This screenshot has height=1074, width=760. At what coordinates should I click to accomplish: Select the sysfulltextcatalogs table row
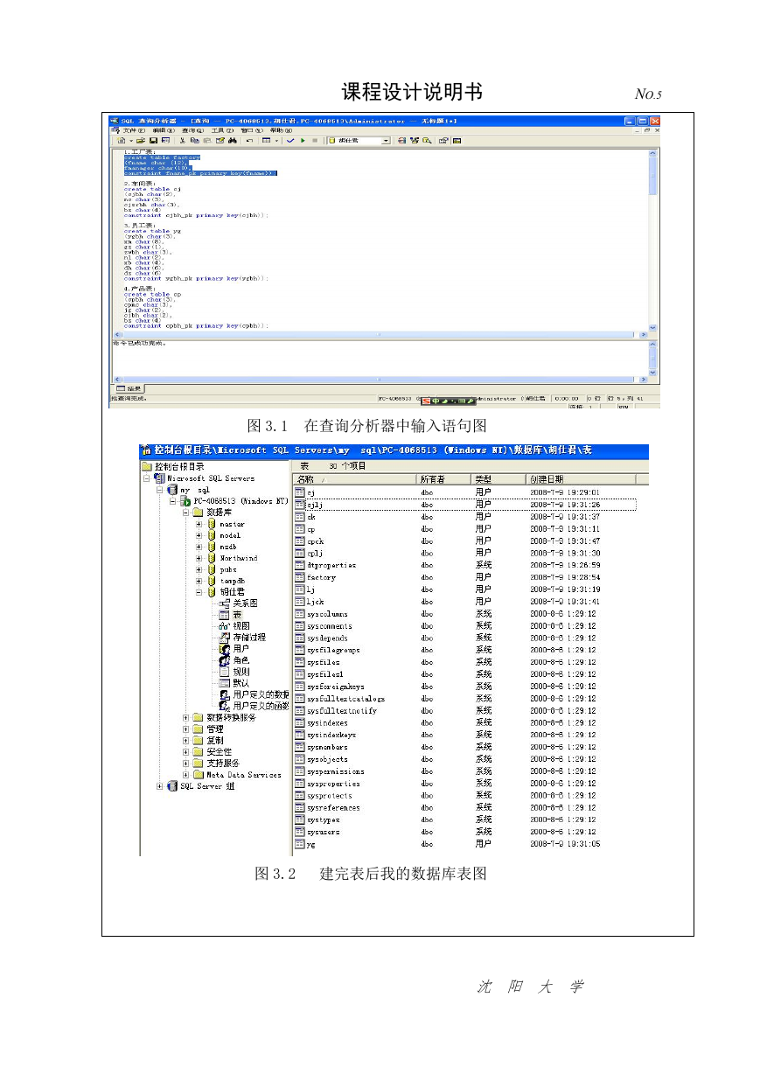coord(465,699)
